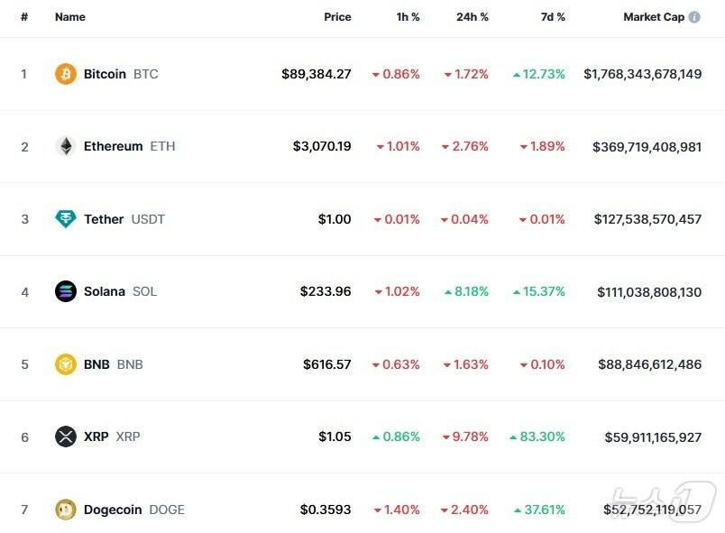Click the XRP price $1.05

(x=335, y=437)
